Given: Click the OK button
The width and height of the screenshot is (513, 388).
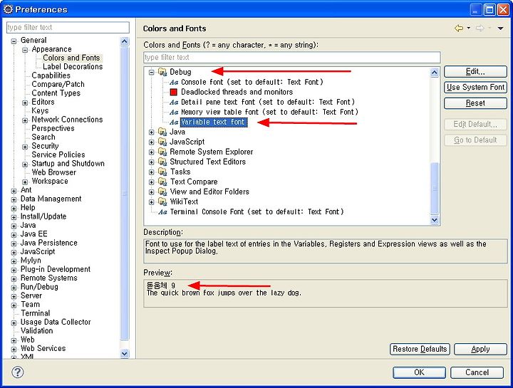Looking at the screenshot, I should (419, 372).
